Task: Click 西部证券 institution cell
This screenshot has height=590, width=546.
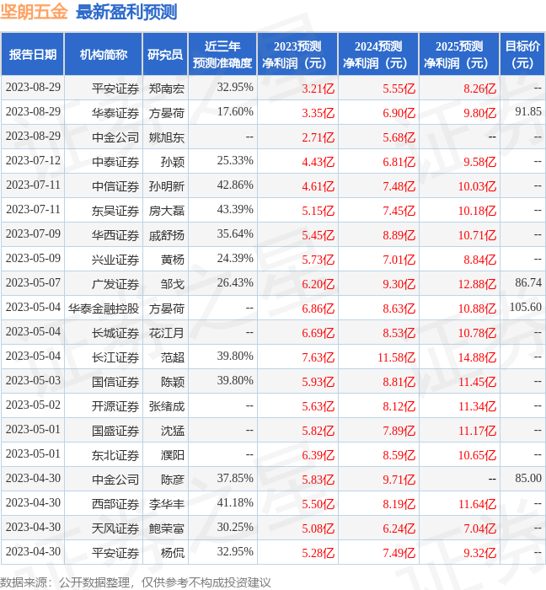Action: point(115,504)
